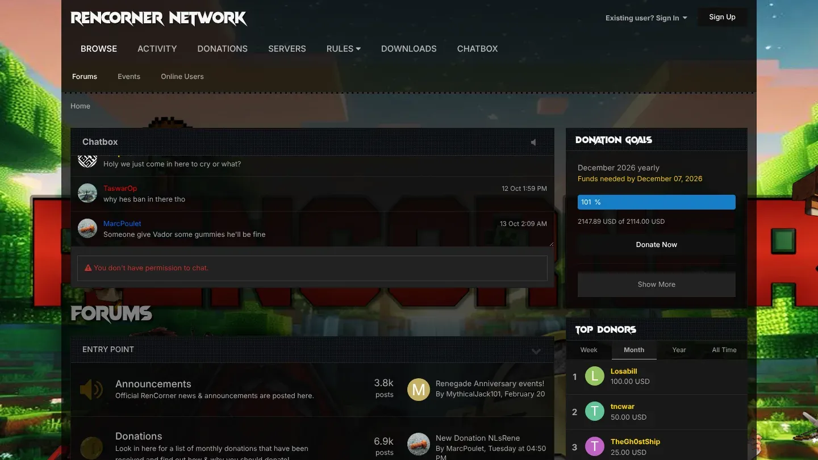Viewport: 818px width, 460px height.
Task: Show top donors for the Year
Action: (679, 350)
